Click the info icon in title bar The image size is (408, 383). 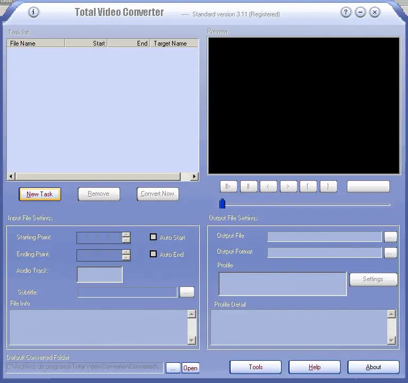[33, 12]
